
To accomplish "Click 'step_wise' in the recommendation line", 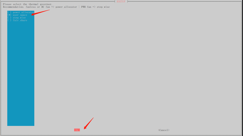I will [x=103, y=7].
